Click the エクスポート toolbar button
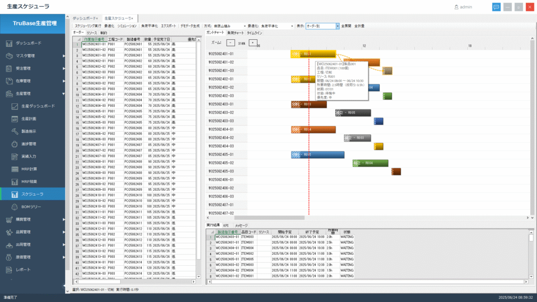The width and height of the screenshot is (537, 302). [x=168, y=26]
